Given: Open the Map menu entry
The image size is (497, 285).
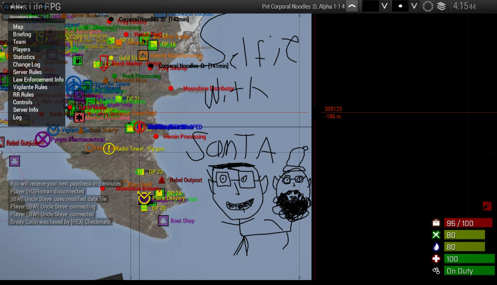Looking at the screenshot, I should (36, 27).
